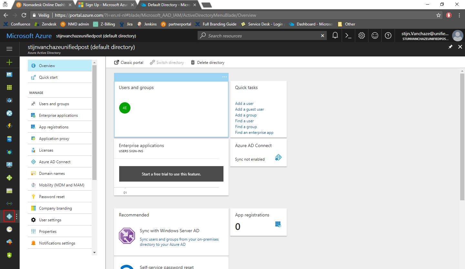Click Add a guest user link
This screenshot has height=269, width=465.
pos(250,109)
